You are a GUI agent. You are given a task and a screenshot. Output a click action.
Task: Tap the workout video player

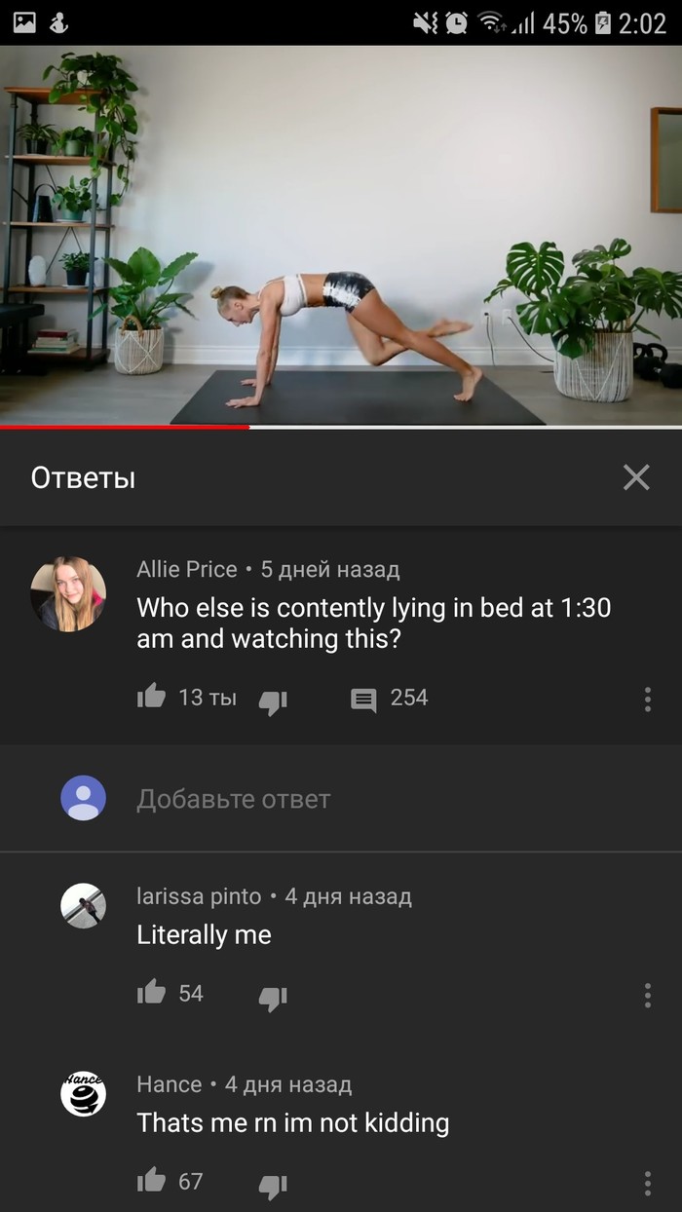pos(341,235)
